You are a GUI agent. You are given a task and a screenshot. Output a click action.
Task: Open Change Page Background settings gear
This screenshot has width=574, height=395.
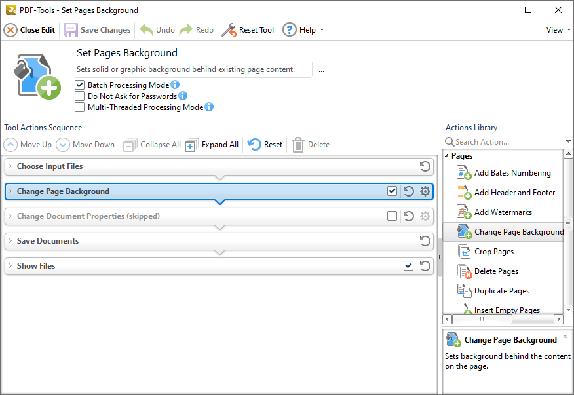click(425, 191)
